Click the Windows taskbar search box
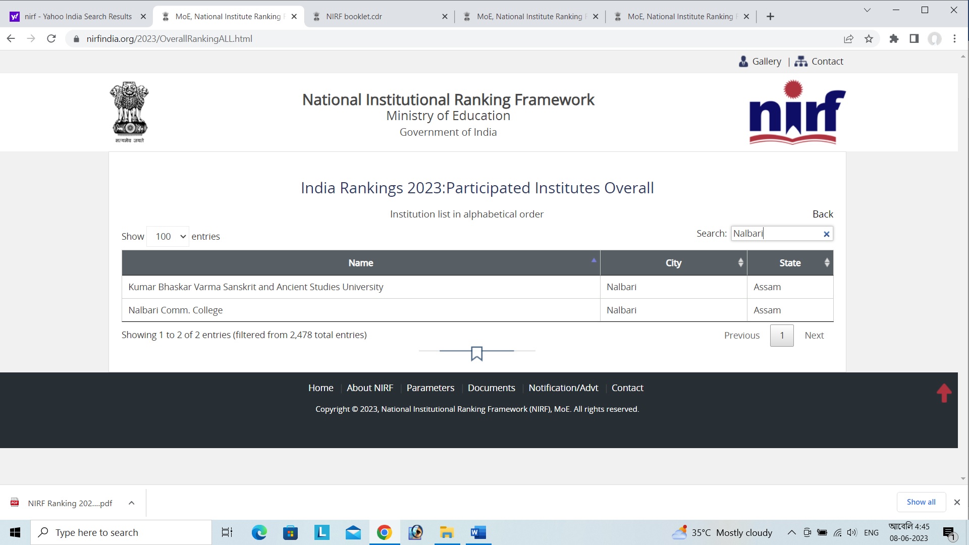Screen dimensions: 969x545 tap(121, 532)
